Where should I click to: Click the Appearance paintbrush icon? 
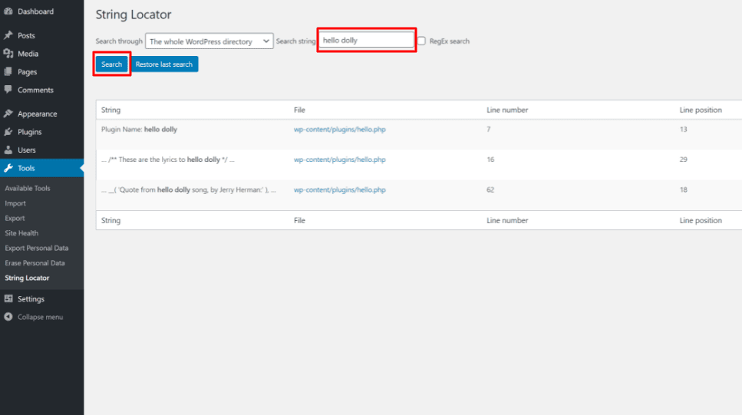[x=8, y=114]
